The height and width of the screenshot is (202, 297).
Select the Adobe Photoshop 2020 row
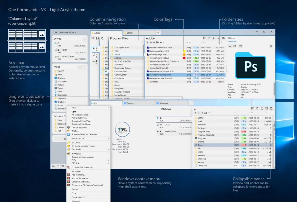(185, 75)
